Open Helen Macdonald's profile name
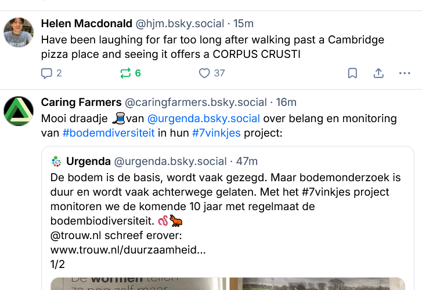422x290 pixels. coord(86,24)
